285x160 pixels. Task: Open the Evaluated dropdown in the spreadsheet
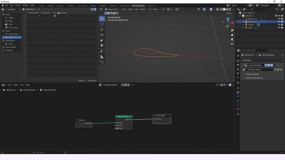coord(14,9)
